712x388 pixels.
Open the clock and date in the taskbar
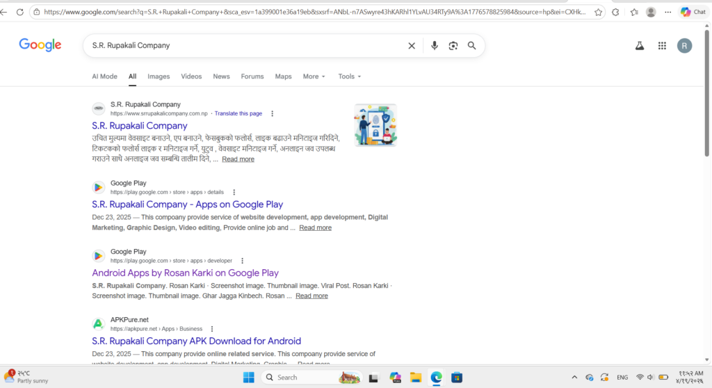tap(689, 377)
